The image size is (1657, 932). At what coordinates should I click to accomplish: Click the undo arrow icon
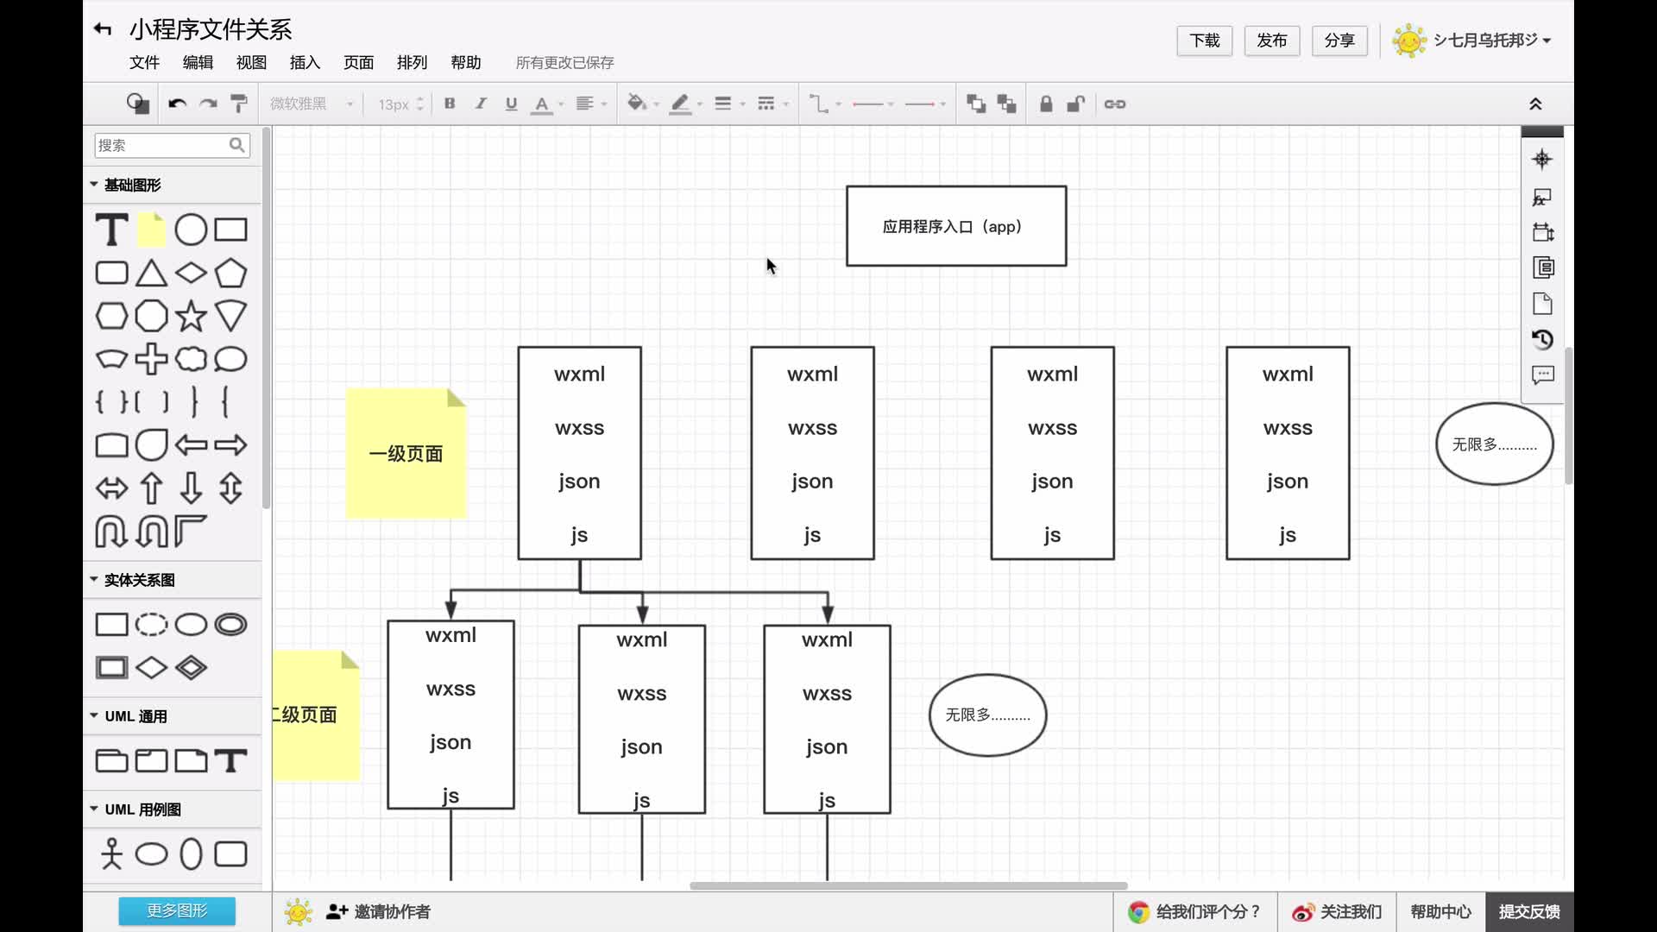[178, 104]
